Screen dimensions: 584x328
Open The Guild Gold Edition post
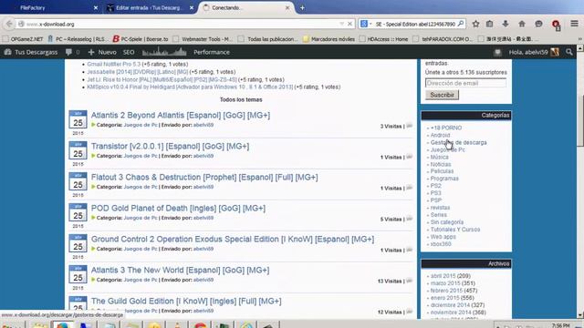pos(186,301)
